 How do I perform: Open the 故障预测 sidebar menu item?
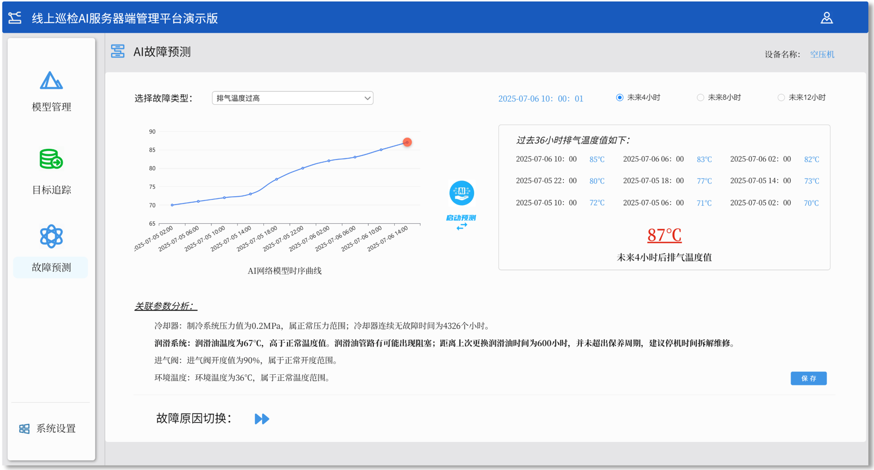coord(51,267)
